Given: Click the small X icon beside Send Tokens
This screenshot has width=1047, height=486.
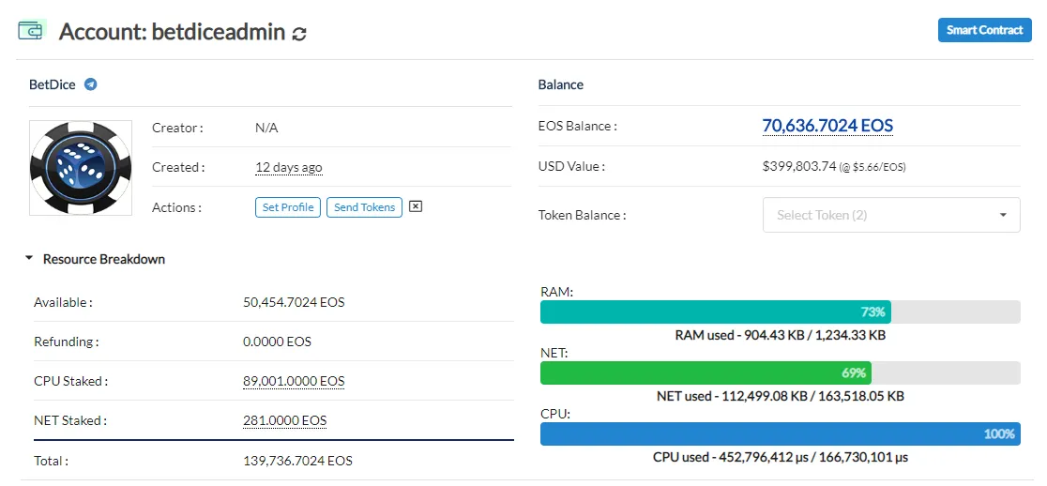Looking at the screenshot, I should point(416,207).
